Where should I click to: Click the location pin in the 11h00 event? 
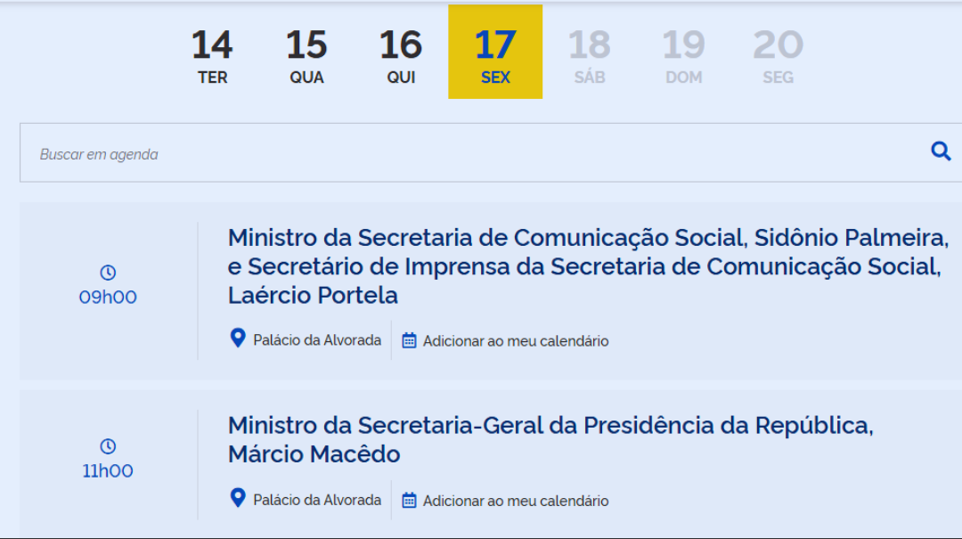tap(238, 498)
